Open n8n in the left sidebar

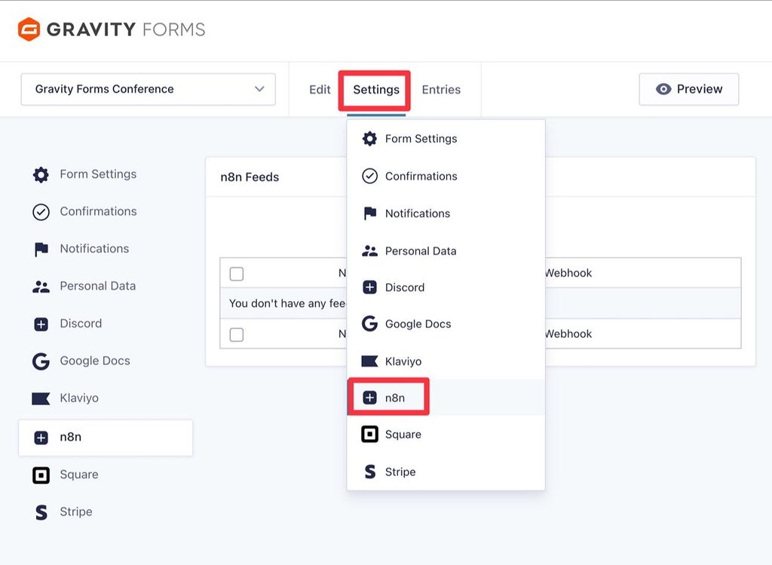(x=106, y=438)
